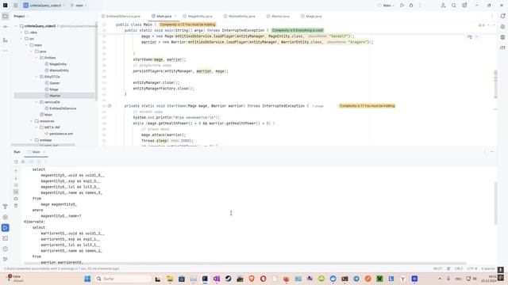The height and width of the screenshot is (285, 508).
Task: Hide the Run tool window minimize button
Action: (491, 152)
